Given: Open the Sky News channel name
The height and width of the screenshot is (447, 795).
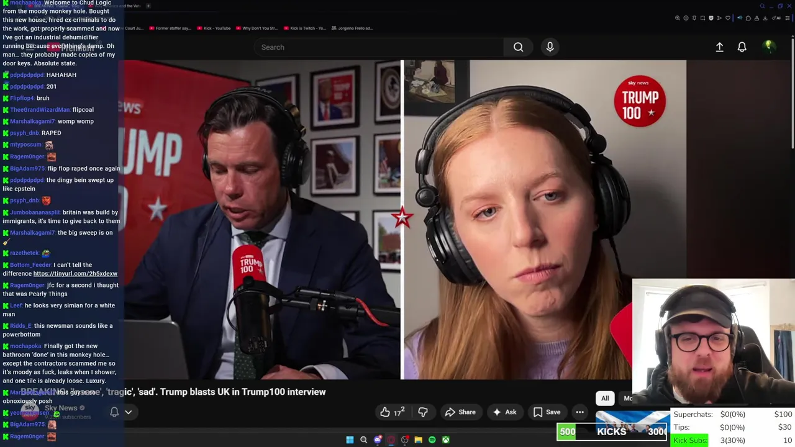Looking at the screenshot, I should pos(61,408).
